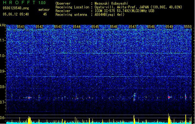
Task: Click the 0544 time marker
Action: (x=77, y=27)
